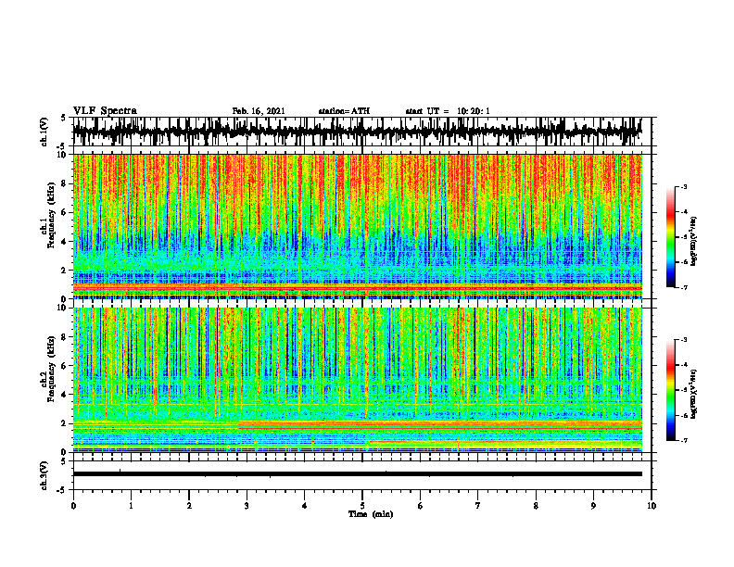The image size is (734, 567).
Task: Click the "ch.3(V)" axis label
Action: 44,475
